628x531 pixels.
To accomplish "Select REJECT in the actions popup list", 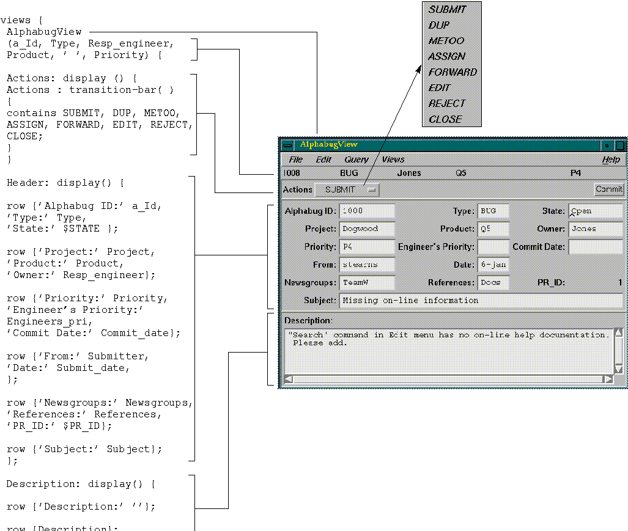I will click(446, 103).
